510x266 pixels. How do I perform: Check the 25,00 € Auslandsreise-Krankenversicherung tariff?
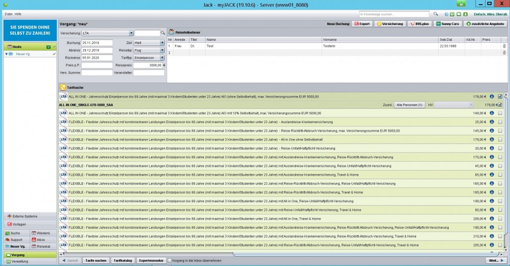(x=500, y=122)
